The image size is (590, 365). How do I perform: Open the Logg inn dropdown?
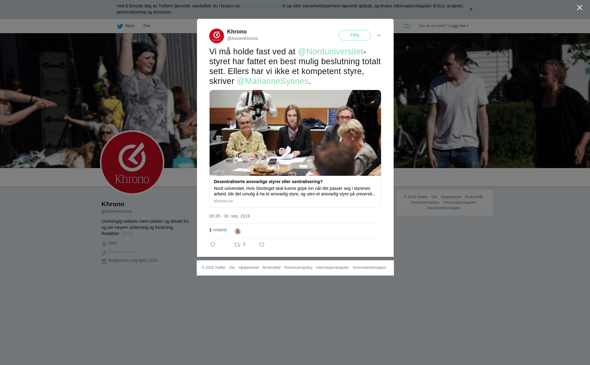(x=458, y=26)
